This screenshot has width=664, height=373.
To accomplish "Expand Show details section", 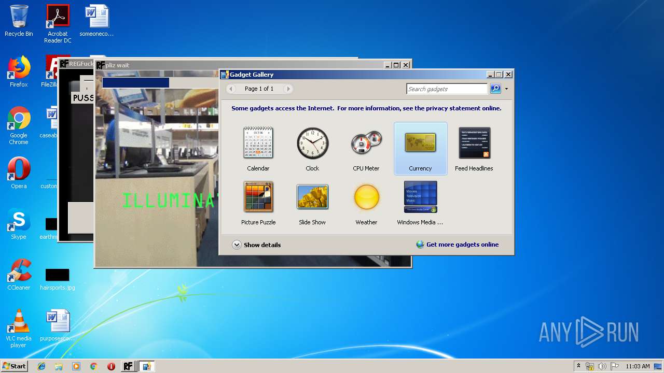I will click(x=257, y=245).
